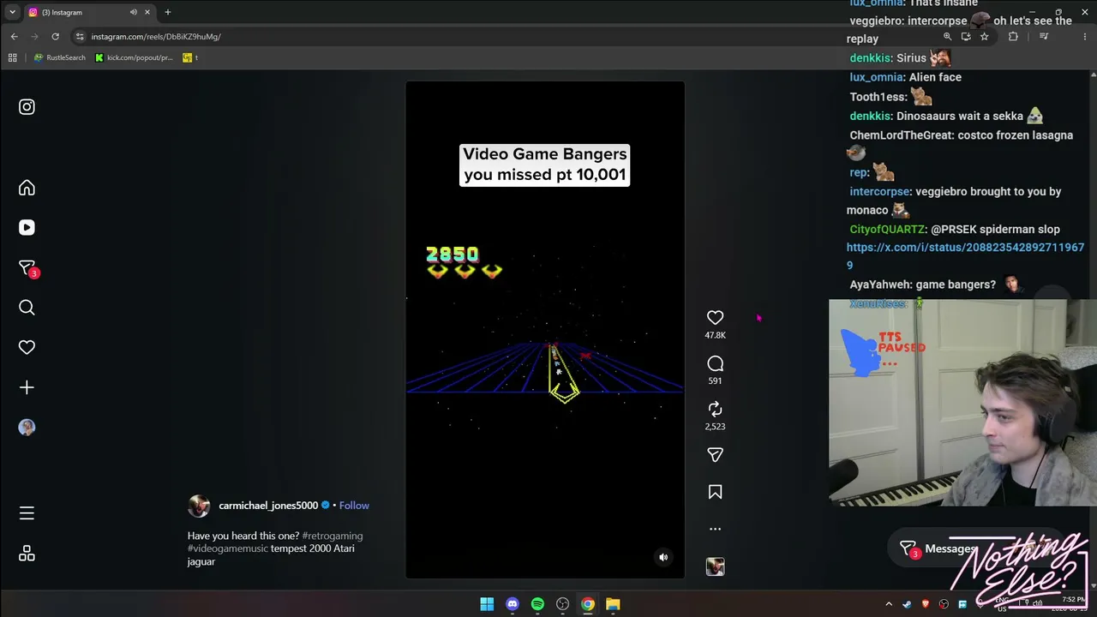Go back in the browser
Screen dimensions: 1097x617
pos(14,37)
